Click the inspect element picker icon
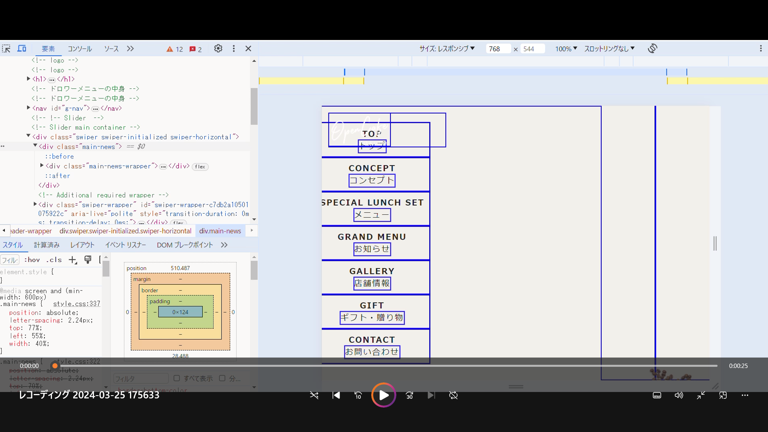The height and width of the screenshot is (432, 768). pos(6,49)
